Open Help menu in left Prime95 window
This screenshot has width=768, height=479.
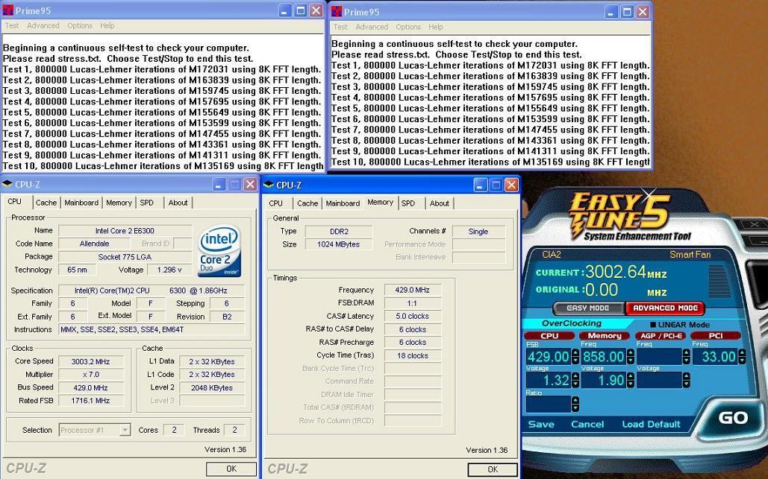(x=107, y=25)
